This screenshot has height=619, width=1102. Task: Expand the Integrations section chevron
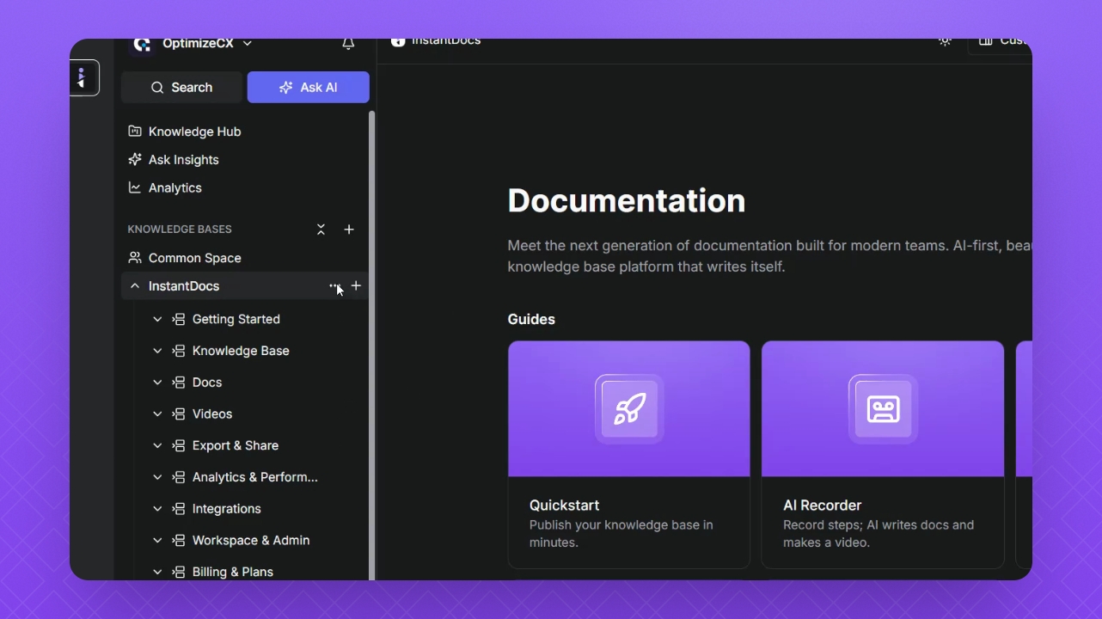point(157,509)
